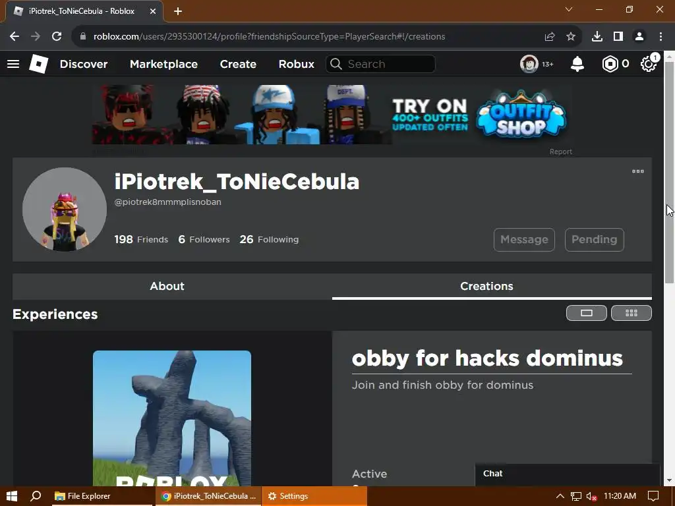Screen dimensions: 675x506
Task: Bookmark this page with the star
Action: (571, 37)
